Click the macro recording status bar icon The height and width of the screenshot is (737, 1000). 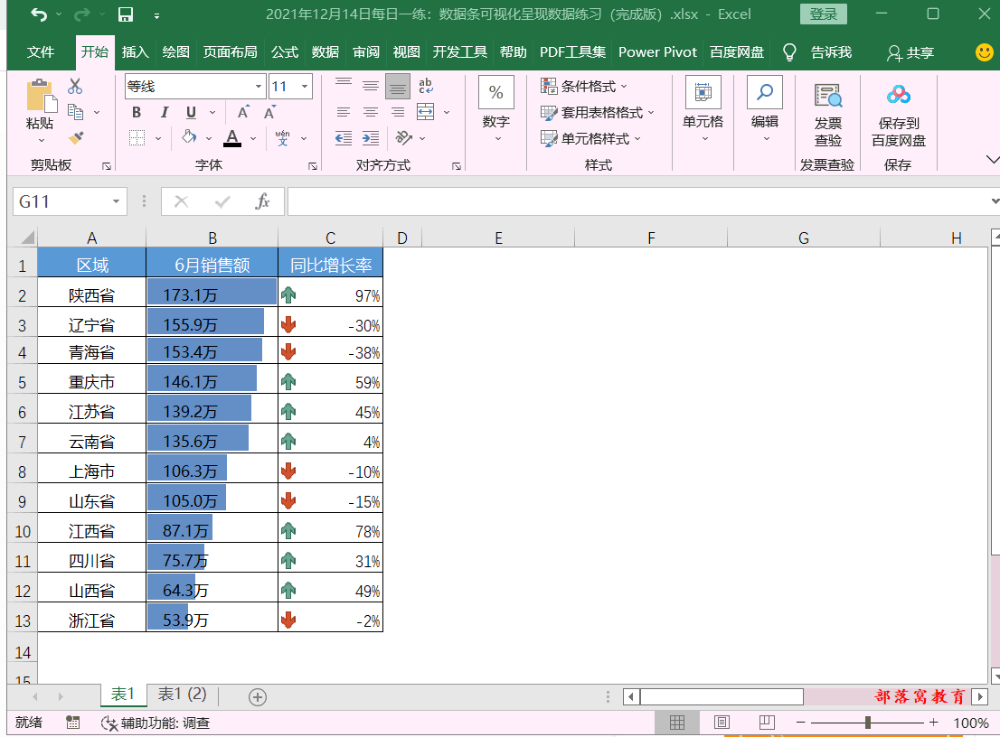coord(72,723)
